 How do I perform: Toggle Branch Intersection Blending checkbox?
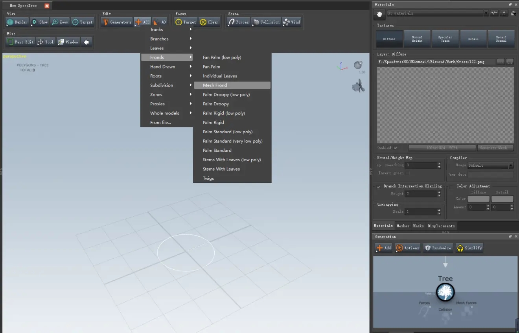(379, 186)
